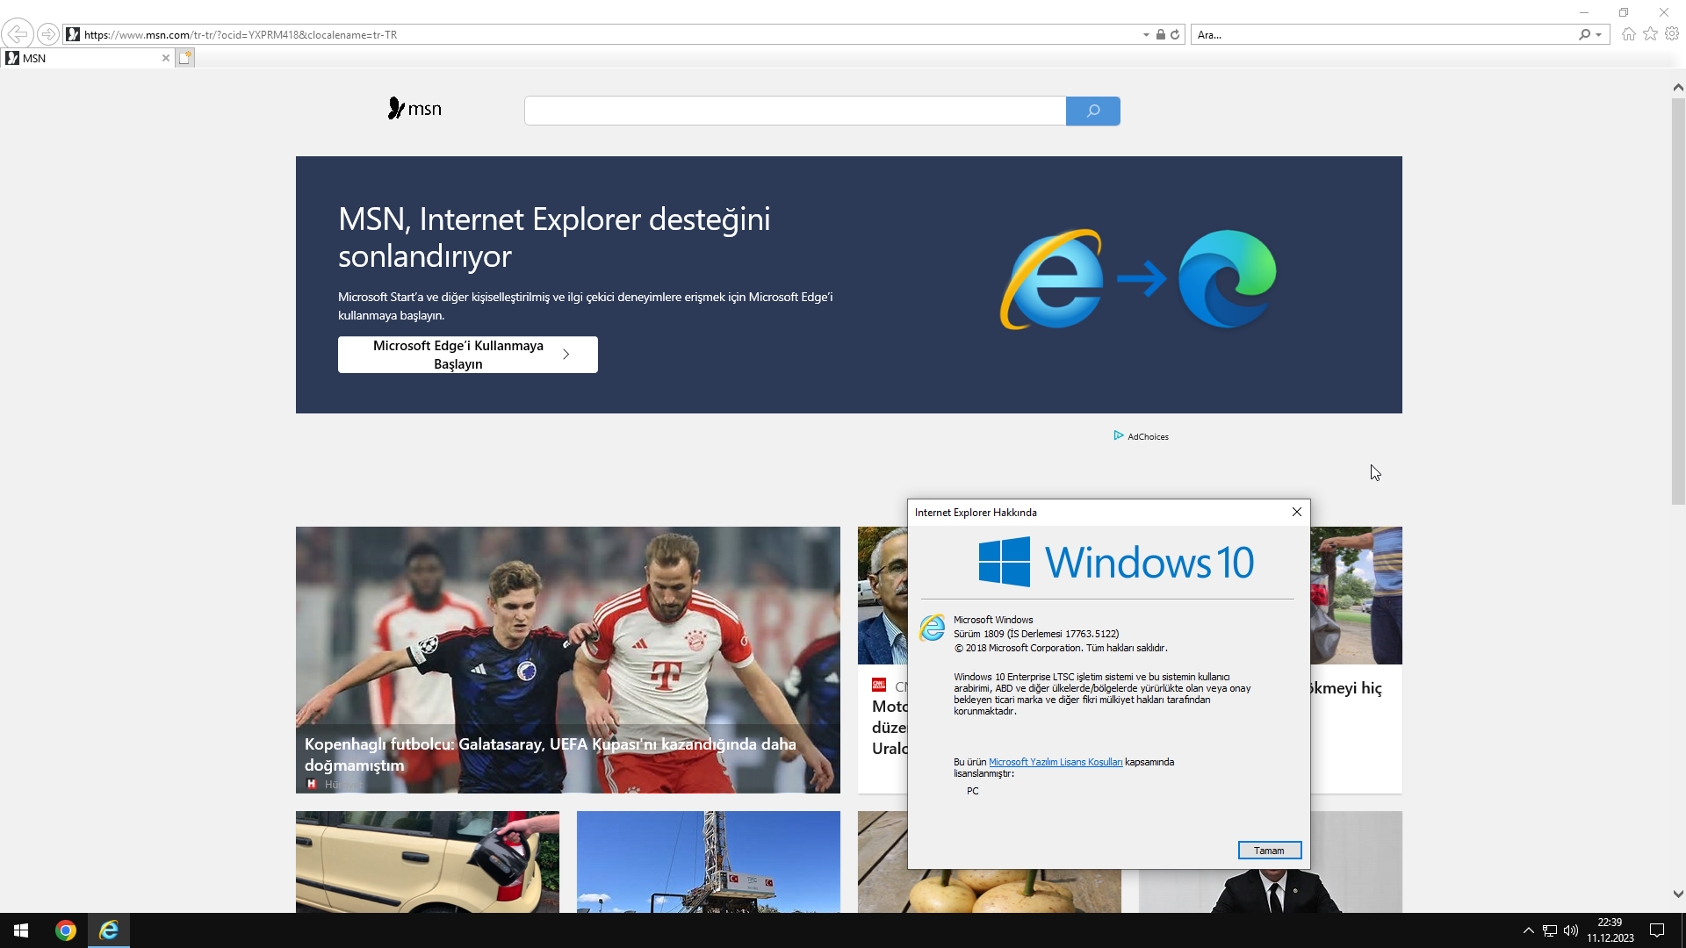Focus the MSN web search field
Image resolution: width=1686 pixels, height=948 pixels.
coord(795,111)
